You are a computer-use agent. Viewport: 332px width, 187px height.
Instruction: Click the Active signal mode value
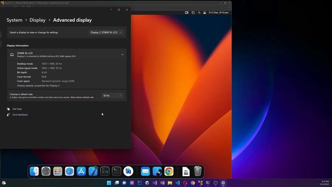click(x=52, y=68)
